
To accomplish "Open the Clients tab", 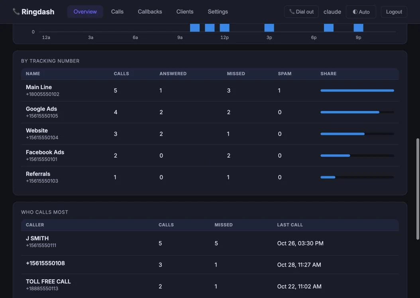I will 185,12.
